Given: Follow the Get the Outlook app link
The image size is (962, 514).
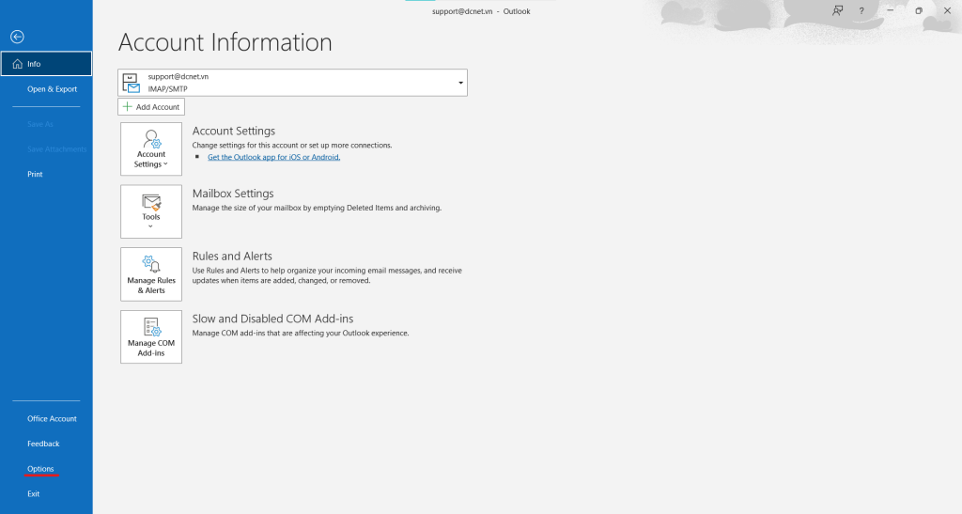Looking at the screenshot, I should (273, 157).
